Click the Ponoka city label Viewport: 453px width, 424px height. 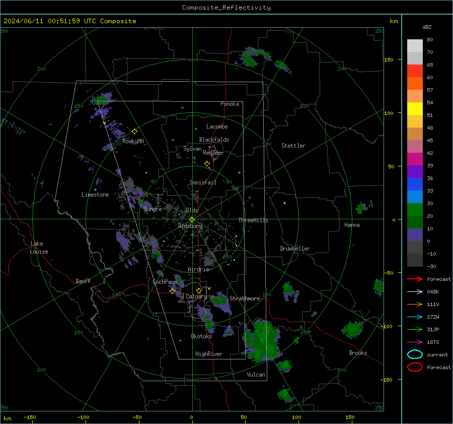click(230, 104)
